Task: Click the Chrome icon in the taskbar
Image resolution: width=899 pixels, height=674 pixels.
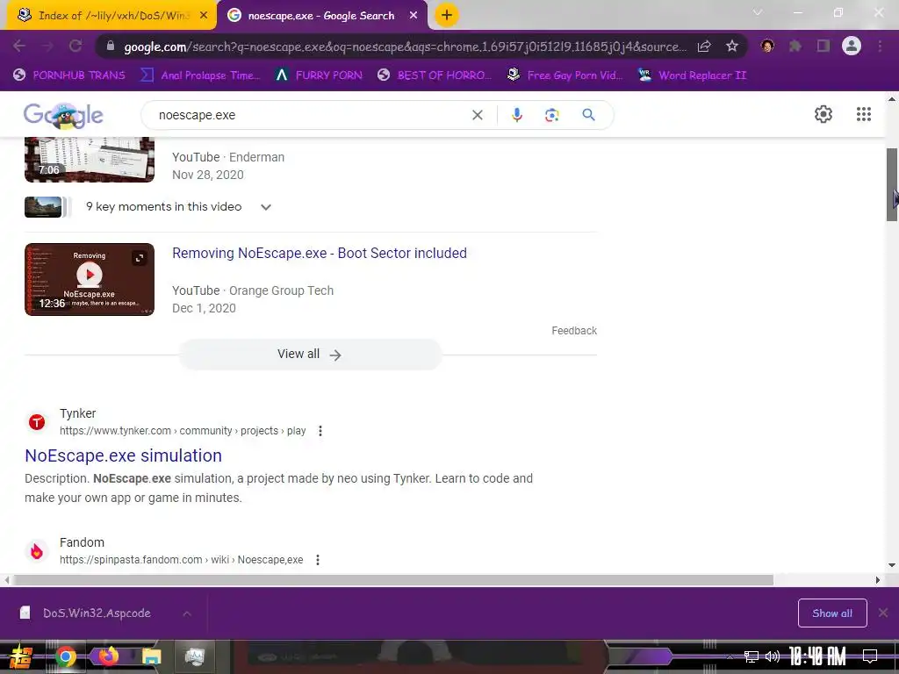Action: click(x=65, y=656)
